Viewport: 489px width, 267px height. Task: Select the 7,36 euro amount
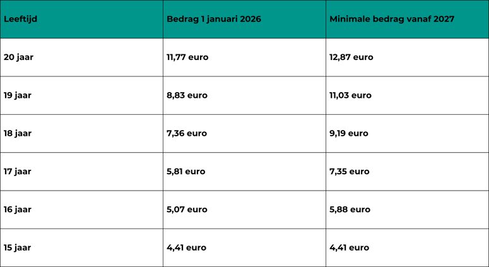pyautogui.click(x=187, y=134)
